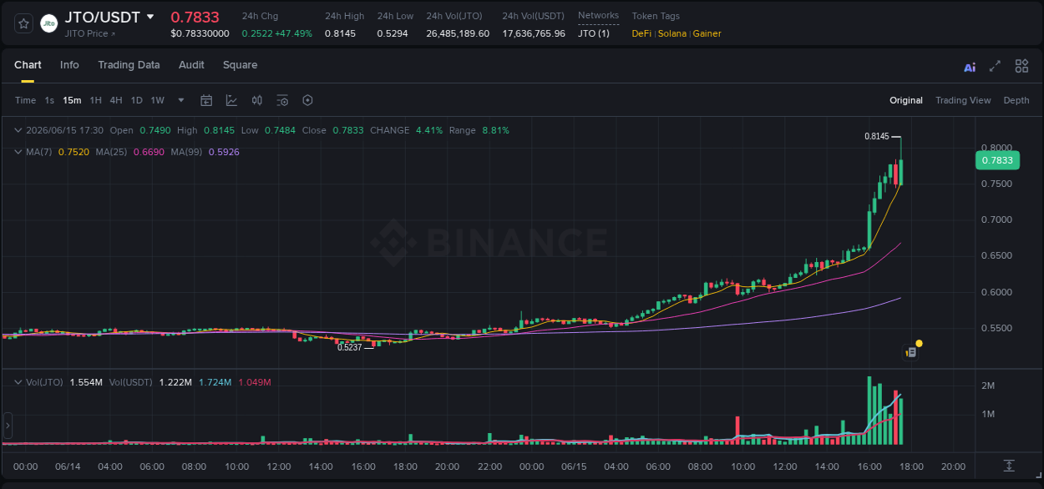The image size is (1044, 489).
Task: Open the JITO Price link
Action: (x=90, y=34)
